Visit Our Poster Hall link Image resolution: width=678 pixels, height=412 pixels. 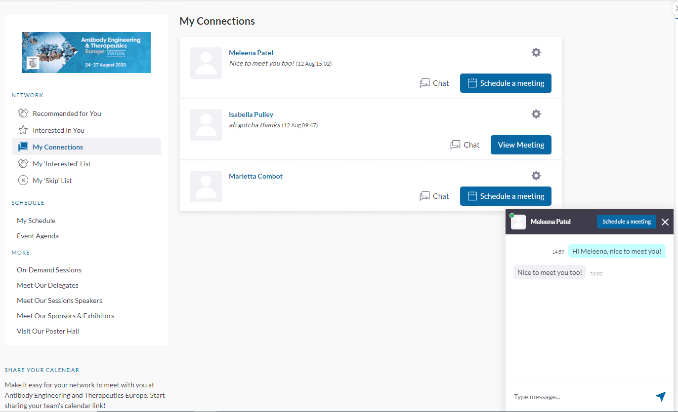48,331
